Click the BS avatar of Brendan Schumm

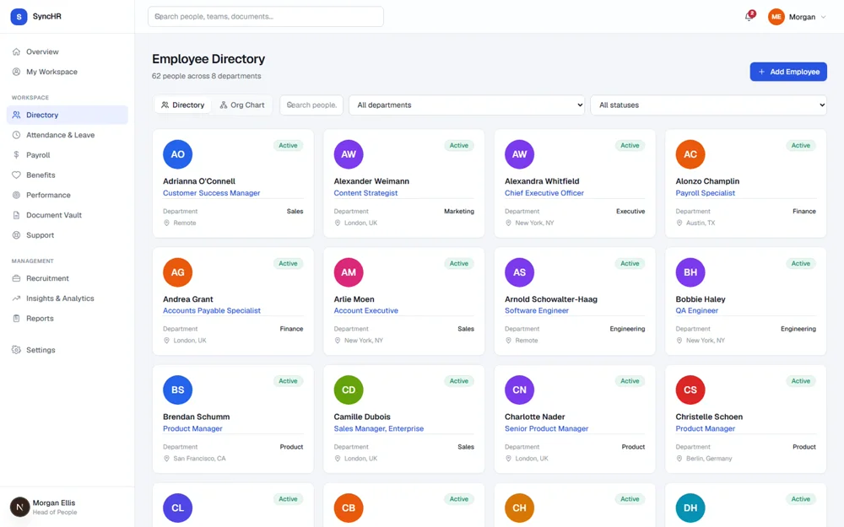pyautogui.click(x=177, y=390)
